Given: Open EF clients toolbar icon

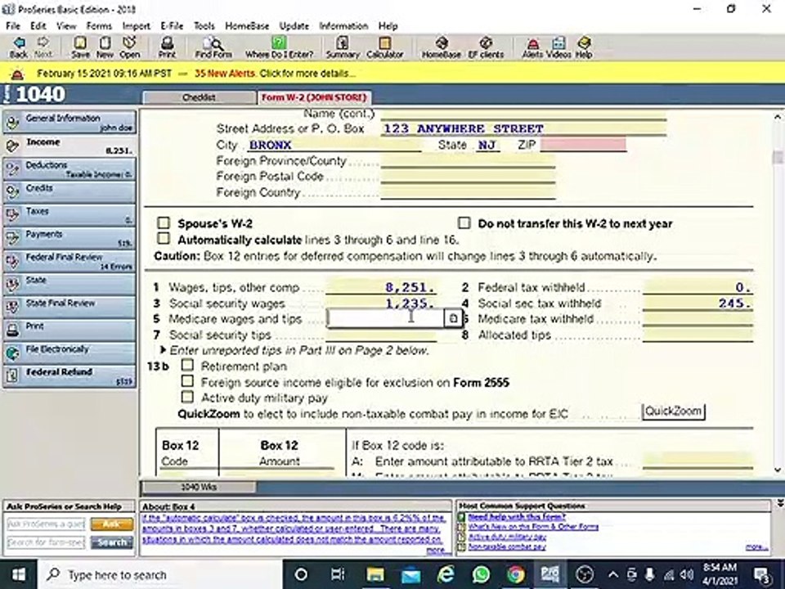Looking at the screenshot, I should click(x=486, y=47).
